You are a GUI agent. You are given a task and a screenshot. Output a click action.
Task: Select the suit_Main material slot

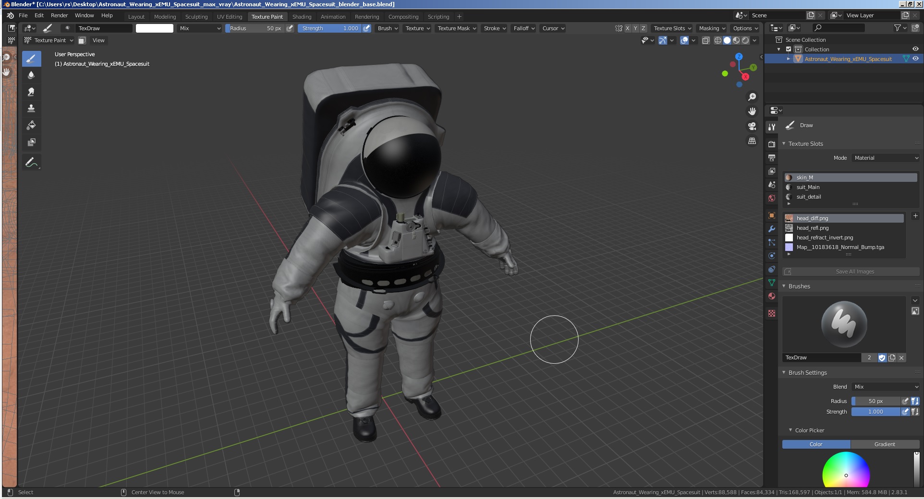click(851, 187)
